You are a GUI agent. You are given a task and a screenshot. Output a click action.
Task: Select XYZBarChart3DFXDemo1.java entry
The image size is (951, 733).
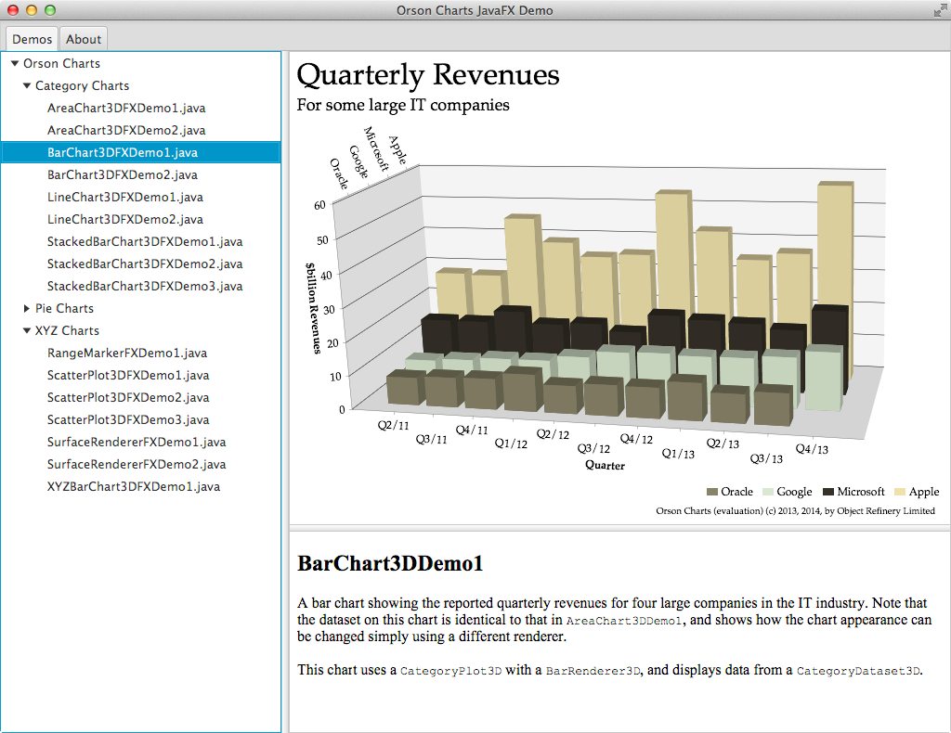click(134, 486)
